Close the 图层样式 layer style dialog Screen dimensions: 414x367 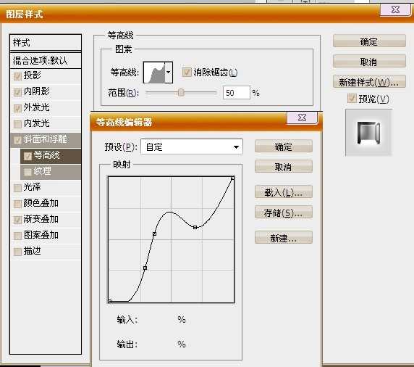pos(395,10)
